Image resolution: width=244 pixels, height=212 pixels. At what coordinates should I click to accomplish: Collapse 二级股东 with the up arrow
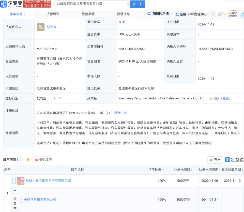tap(15, 190)
